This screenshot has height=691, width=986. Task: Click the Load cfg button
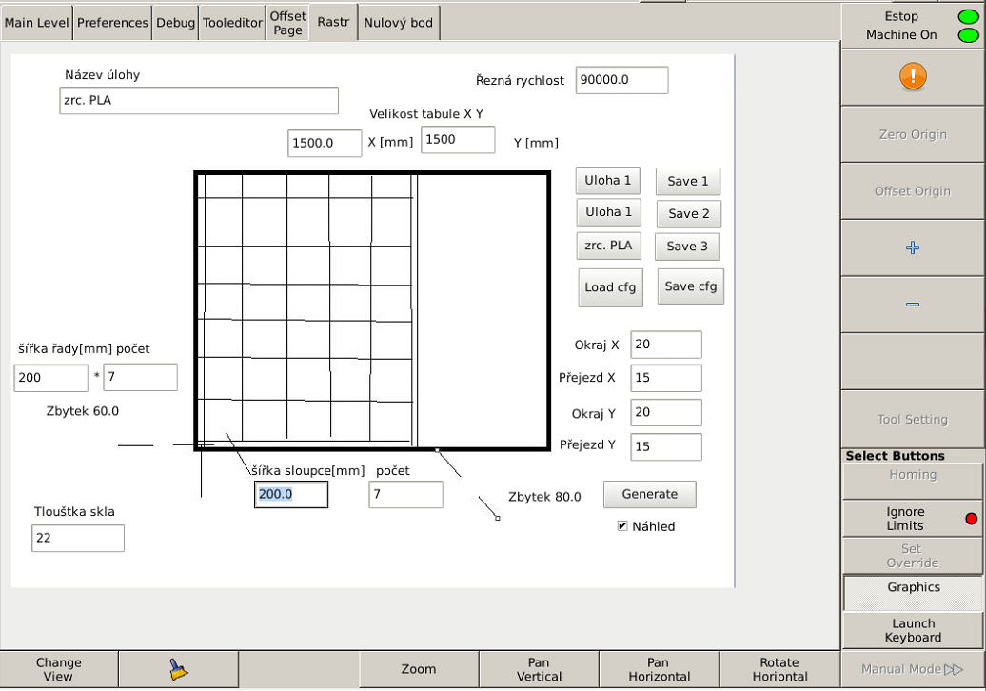click(x=611, y=287)
